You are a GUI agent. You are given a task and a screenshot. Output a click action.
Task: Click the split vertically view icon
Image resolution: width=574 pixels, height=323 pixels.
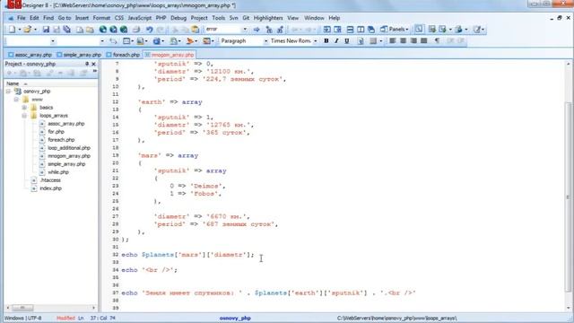click(361, 30)
